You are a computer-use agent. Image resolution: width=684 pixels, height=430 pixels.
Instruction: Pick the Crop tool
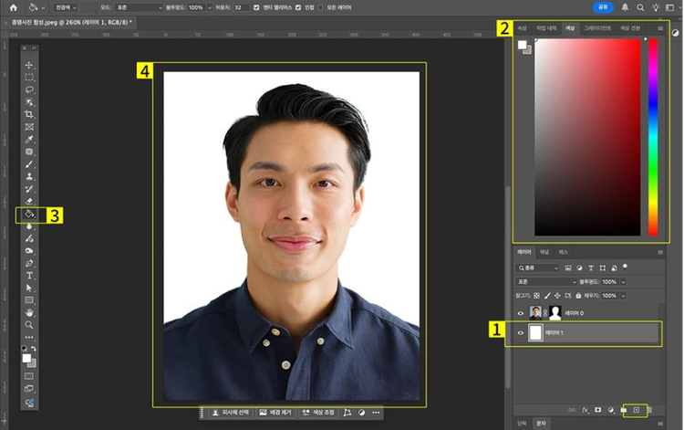tap(29, 114)
